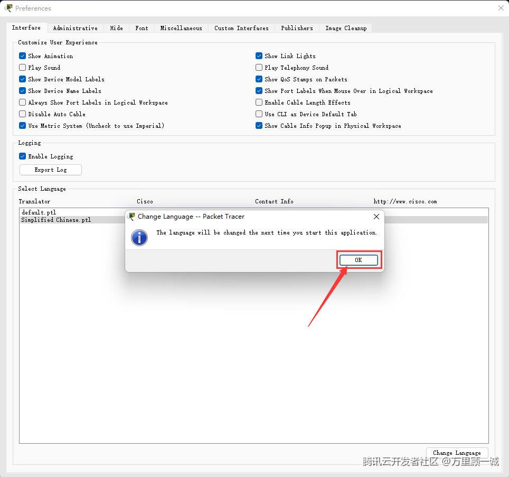
Task: Toggle Use Metric System checkbox
Action: (x=22, y=126)
